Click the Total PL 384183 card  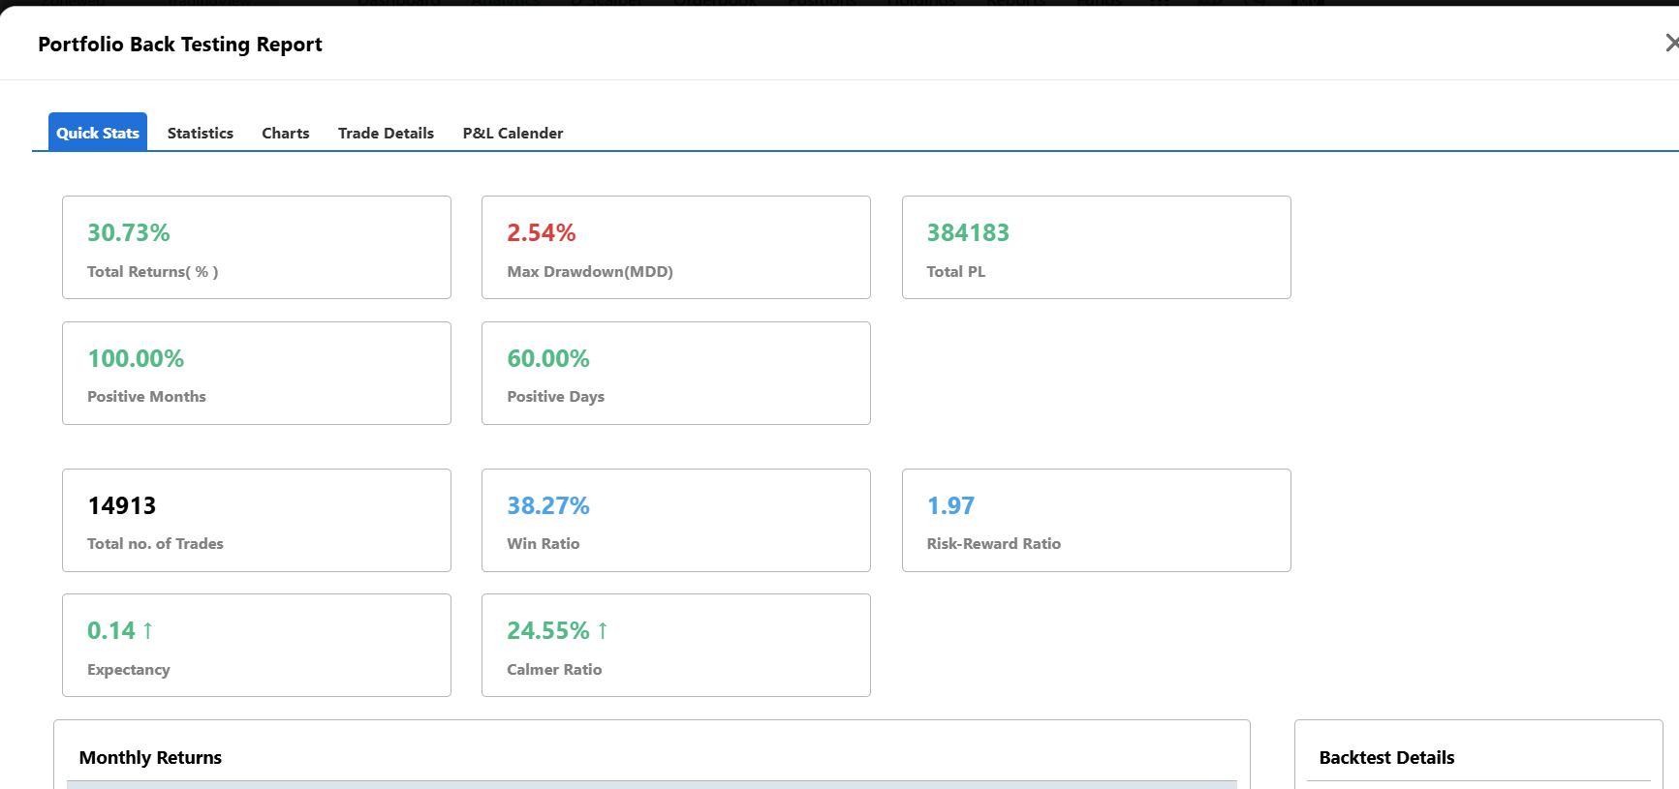click(1097, 247)
